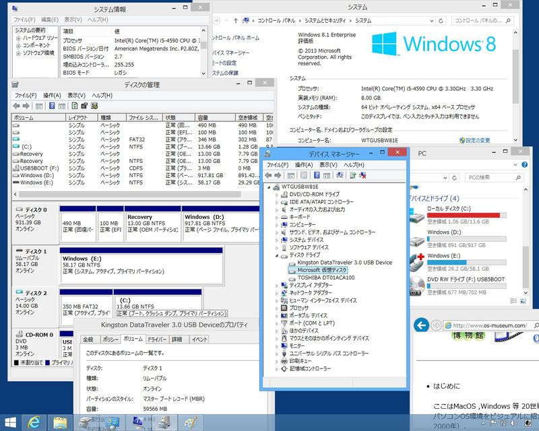The width and height of the screenshot is (539, 431).
Task: Click the Volume (ボリューム) column header in Disk Management
Action: (x=38, y=118)
